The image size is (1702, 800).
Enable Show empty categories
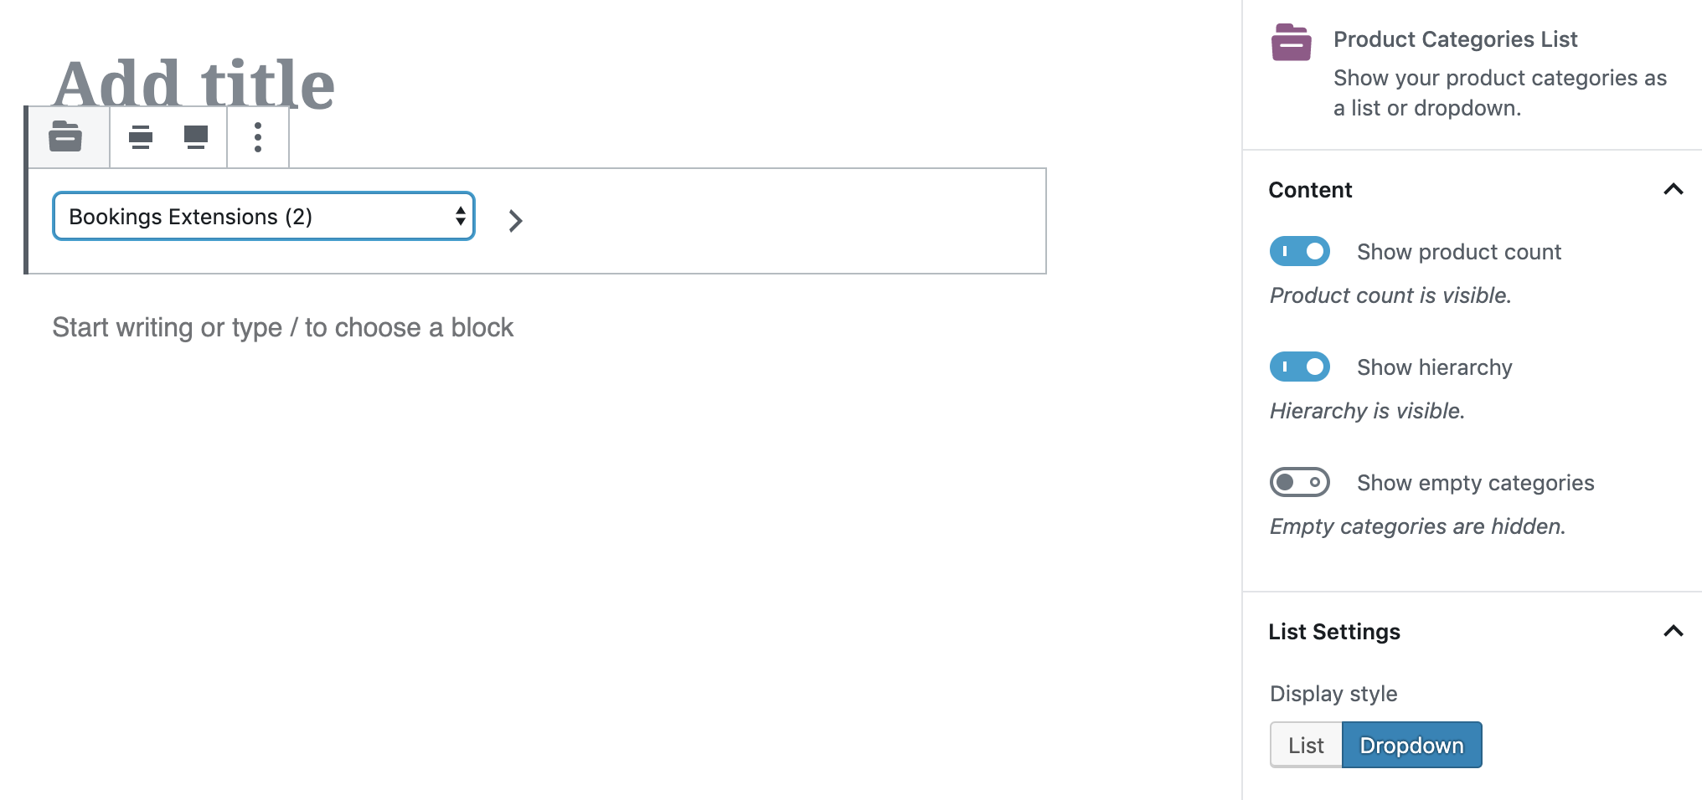[x=1299, y=482]
